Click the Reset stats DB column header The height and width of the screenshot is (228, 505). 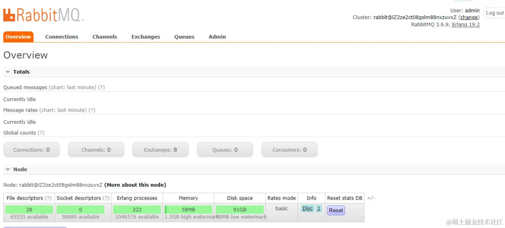345,198
